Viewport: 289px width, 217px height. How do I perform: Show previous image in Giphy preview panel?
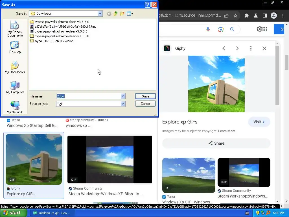pyautogui.click(x=224, y=48)
